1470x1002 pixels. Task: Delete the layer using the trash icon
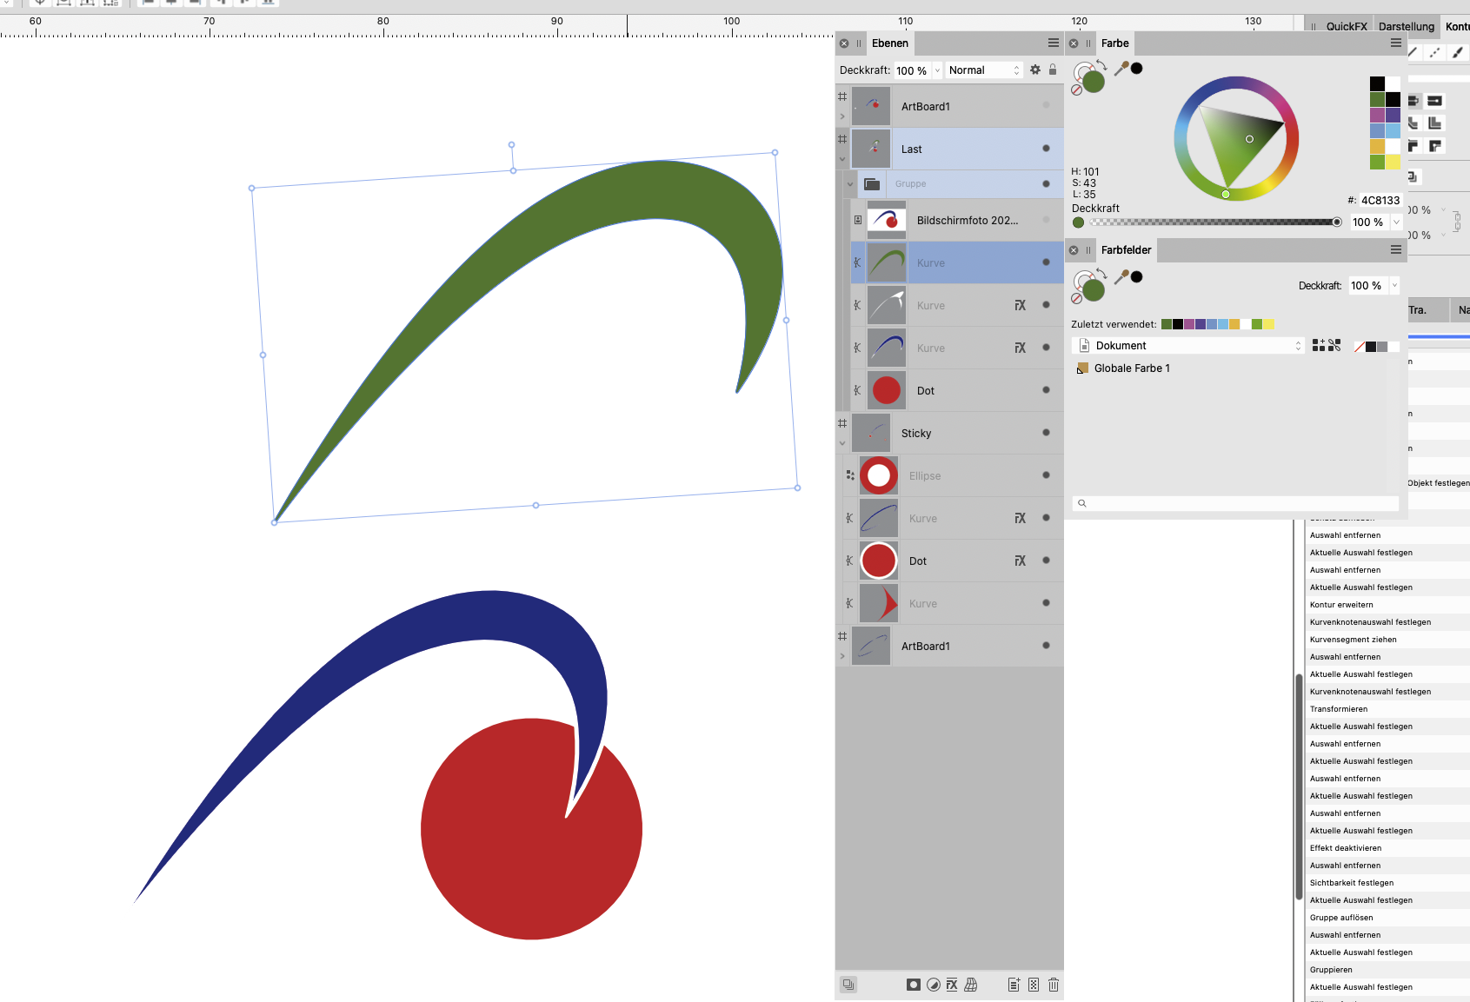[1054, 985]
